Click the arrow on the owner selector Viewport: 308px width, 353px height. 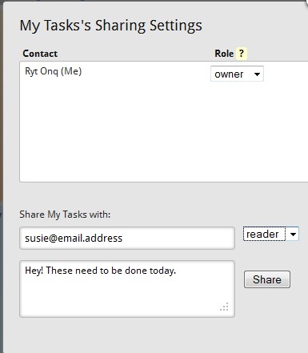click(257, 74)
